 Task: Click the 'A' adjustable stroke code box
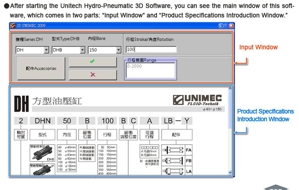click(x=149, y=121)
